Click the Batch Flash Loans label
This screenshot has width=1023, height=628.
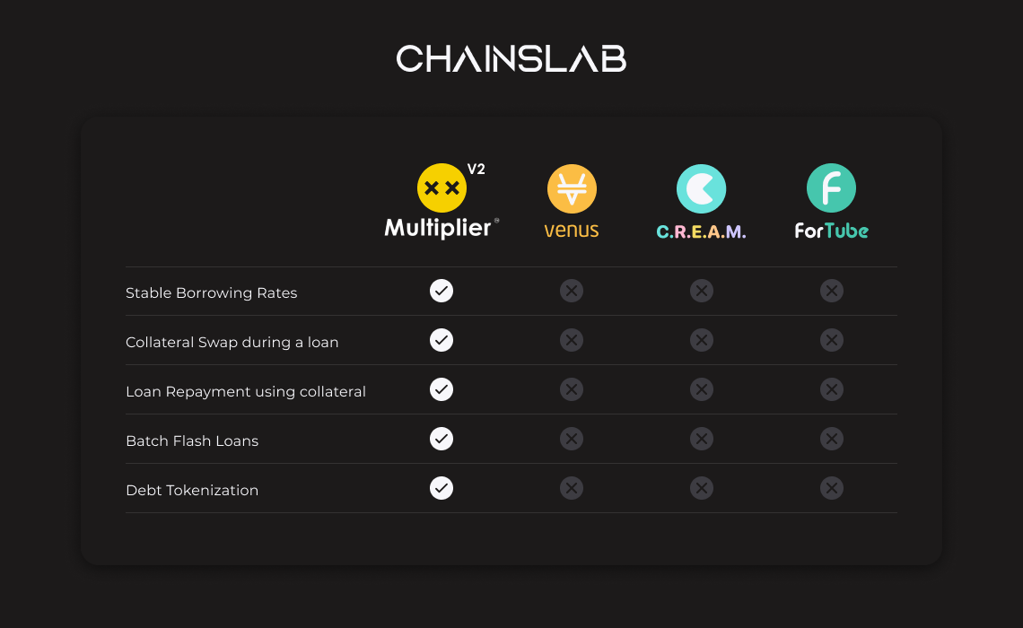[192, 440]
